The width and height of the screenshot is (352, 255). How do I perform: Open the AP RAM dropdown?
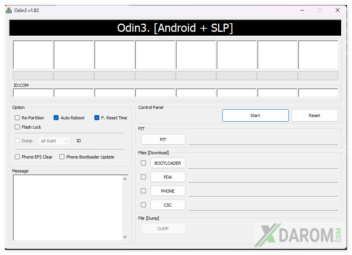coord(54,141)
